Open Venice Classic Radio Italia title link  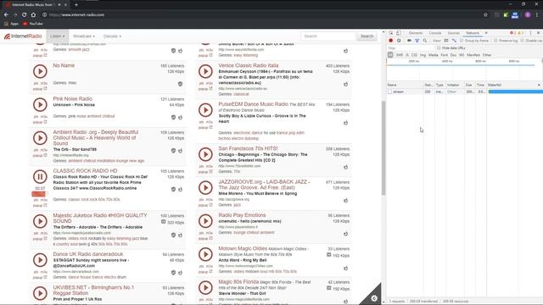(x=249, y=65)
